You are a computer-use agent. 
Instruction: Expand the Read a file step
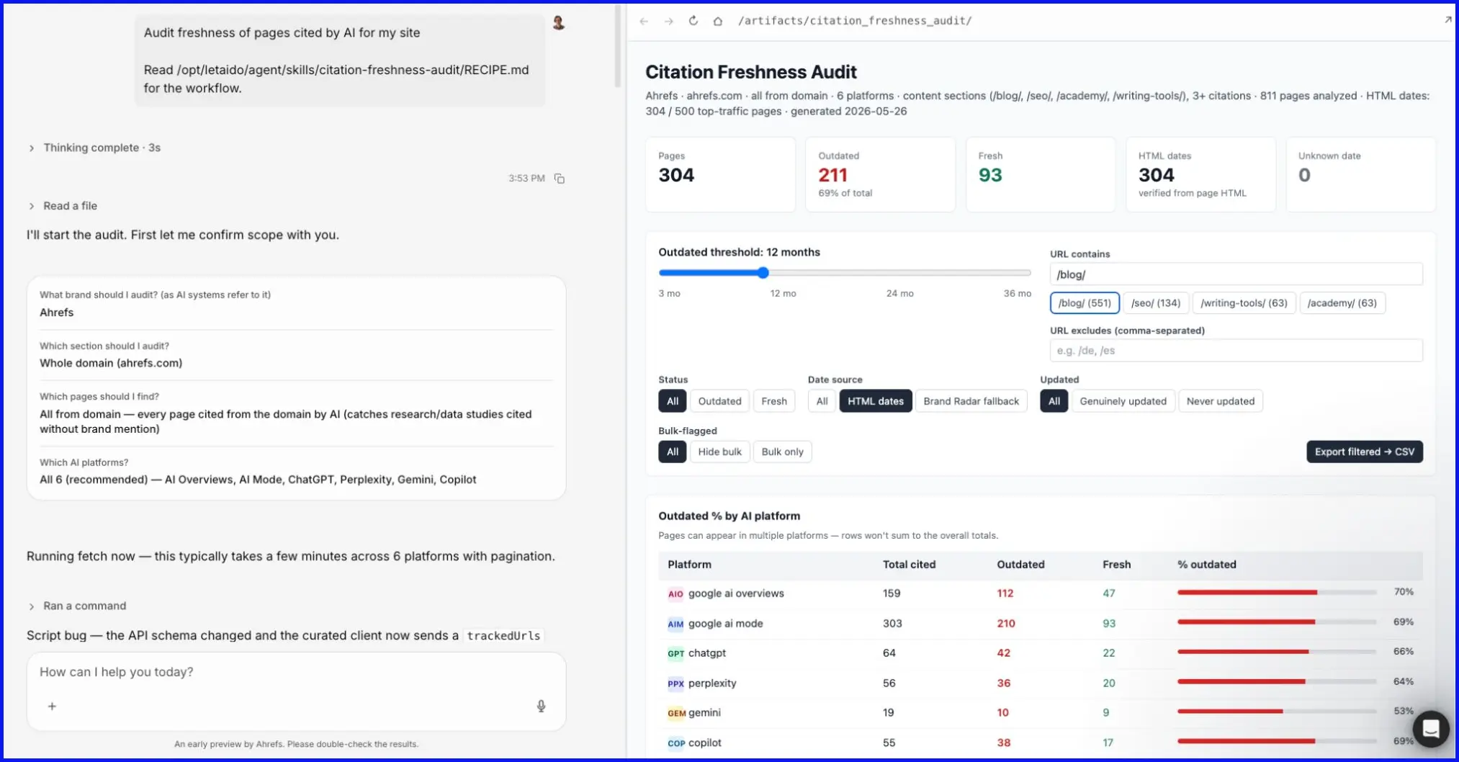pos(63,206)
